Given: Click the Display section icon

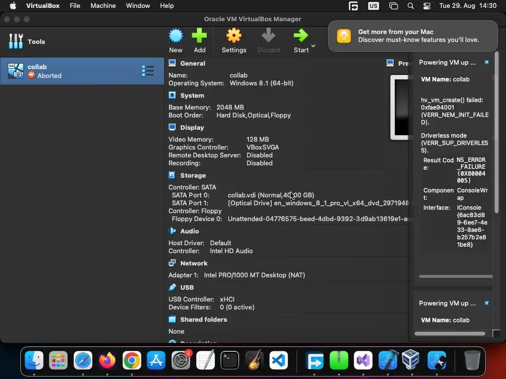Looking at the screenshot, I should click(172, 127).
